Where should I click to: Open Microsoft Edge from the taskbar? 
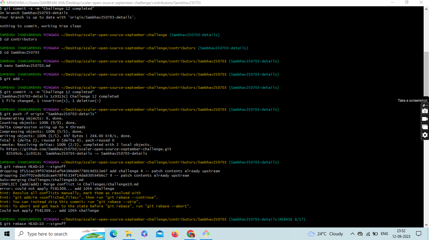coord(114,234)
